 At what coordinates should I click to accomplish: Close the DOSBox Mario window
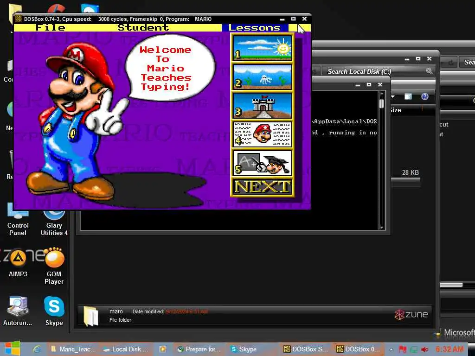point(304,19)
